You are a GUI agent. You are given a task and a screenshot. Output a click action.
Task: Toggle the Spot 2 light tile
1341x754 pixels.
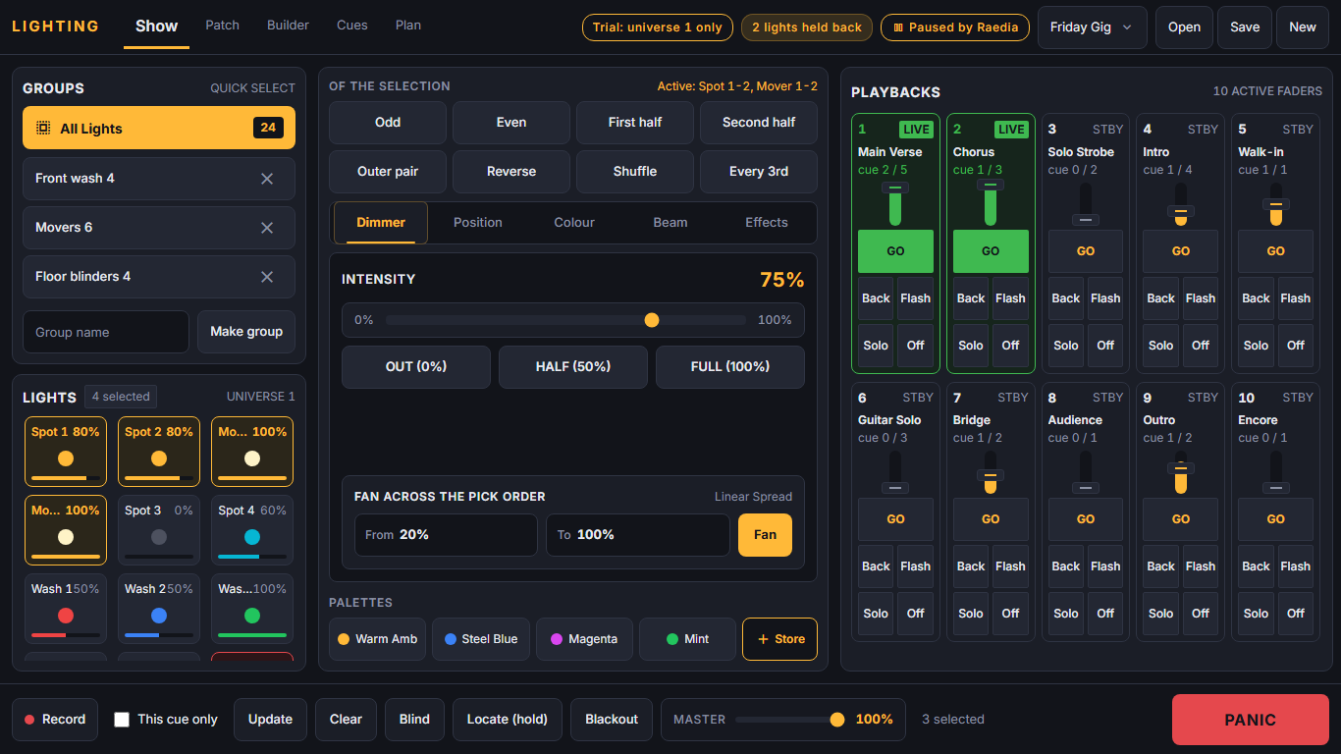tap(159, 452)
